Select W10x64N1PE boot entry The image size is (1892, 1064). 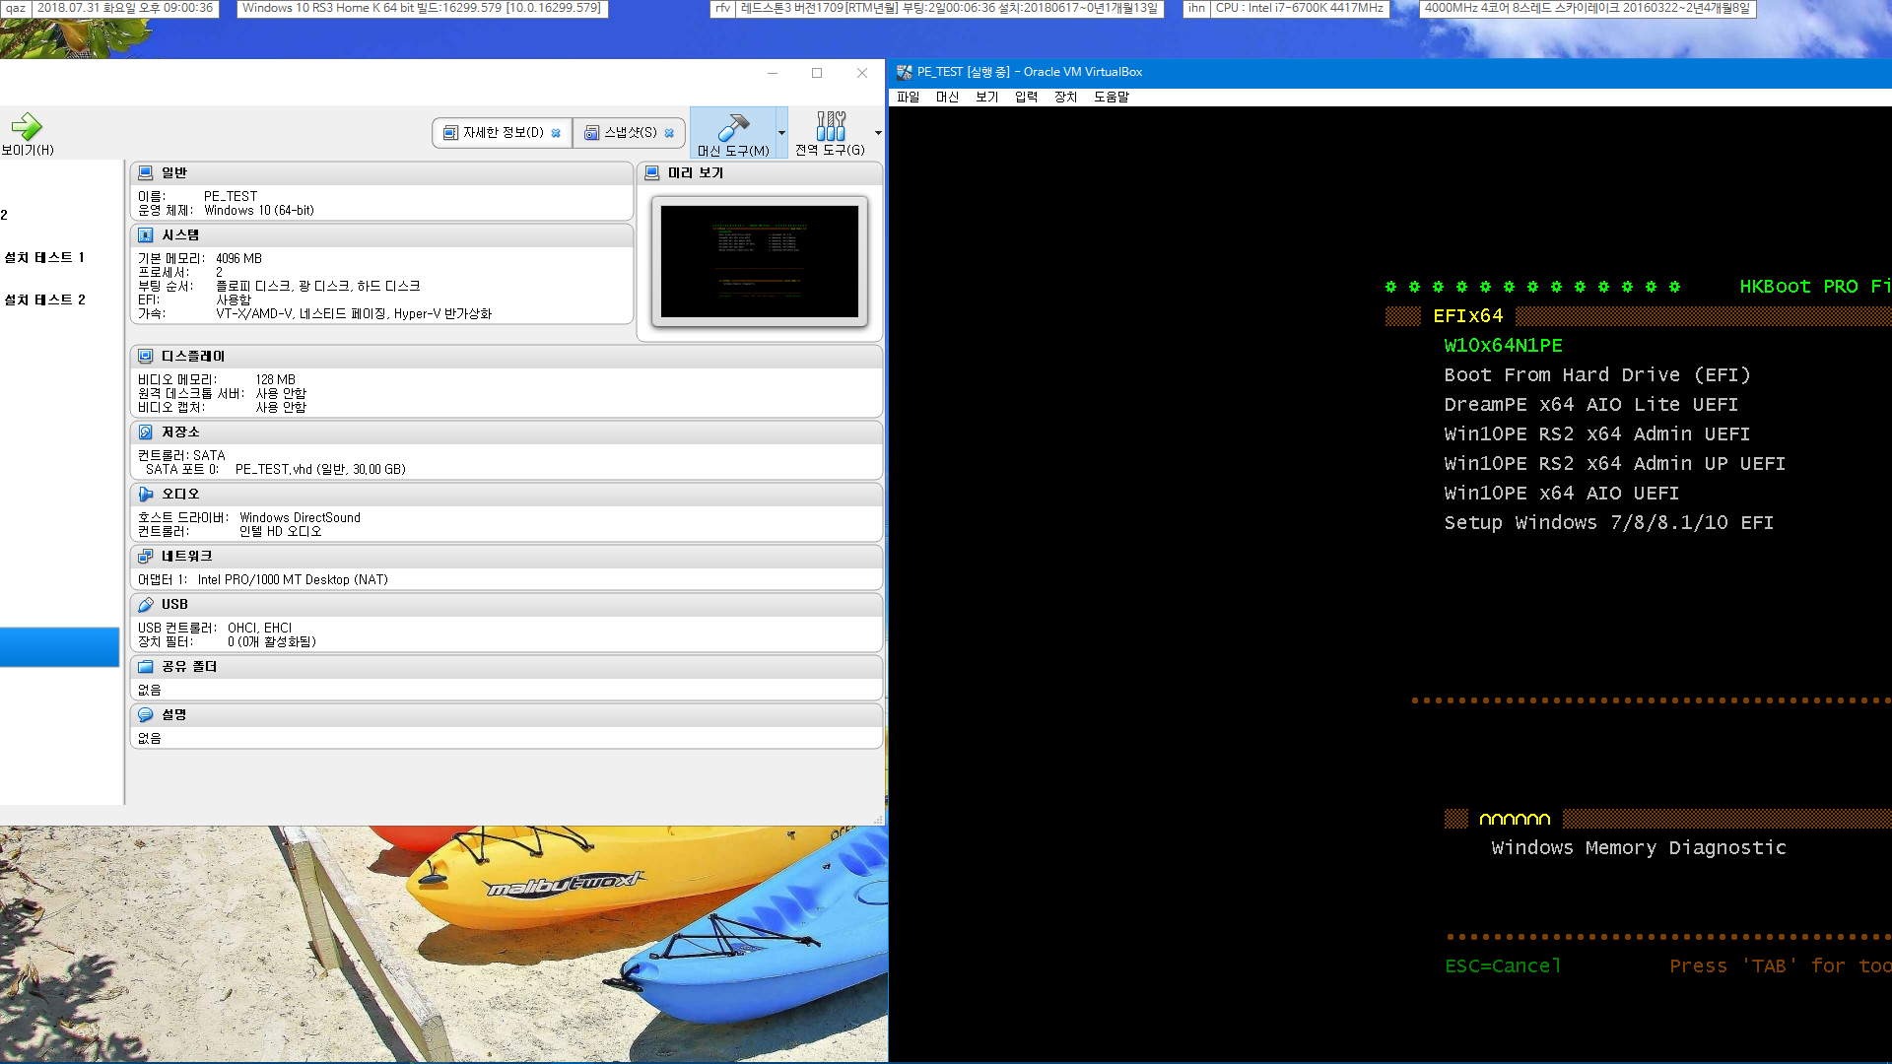(1503, 346)
